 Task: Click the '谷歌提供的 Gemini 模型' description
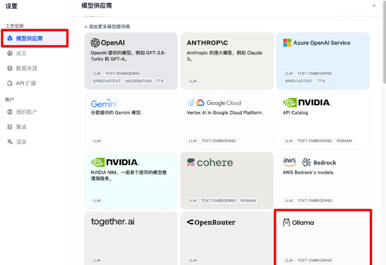click(116, 113)
